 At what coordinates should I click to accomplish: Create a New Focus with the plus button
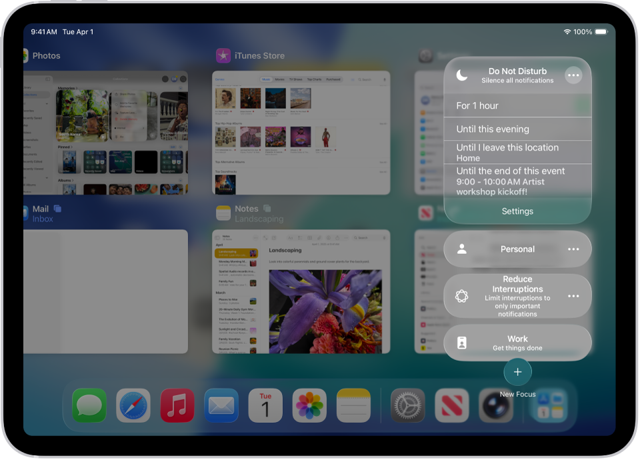tap(517, 372)
